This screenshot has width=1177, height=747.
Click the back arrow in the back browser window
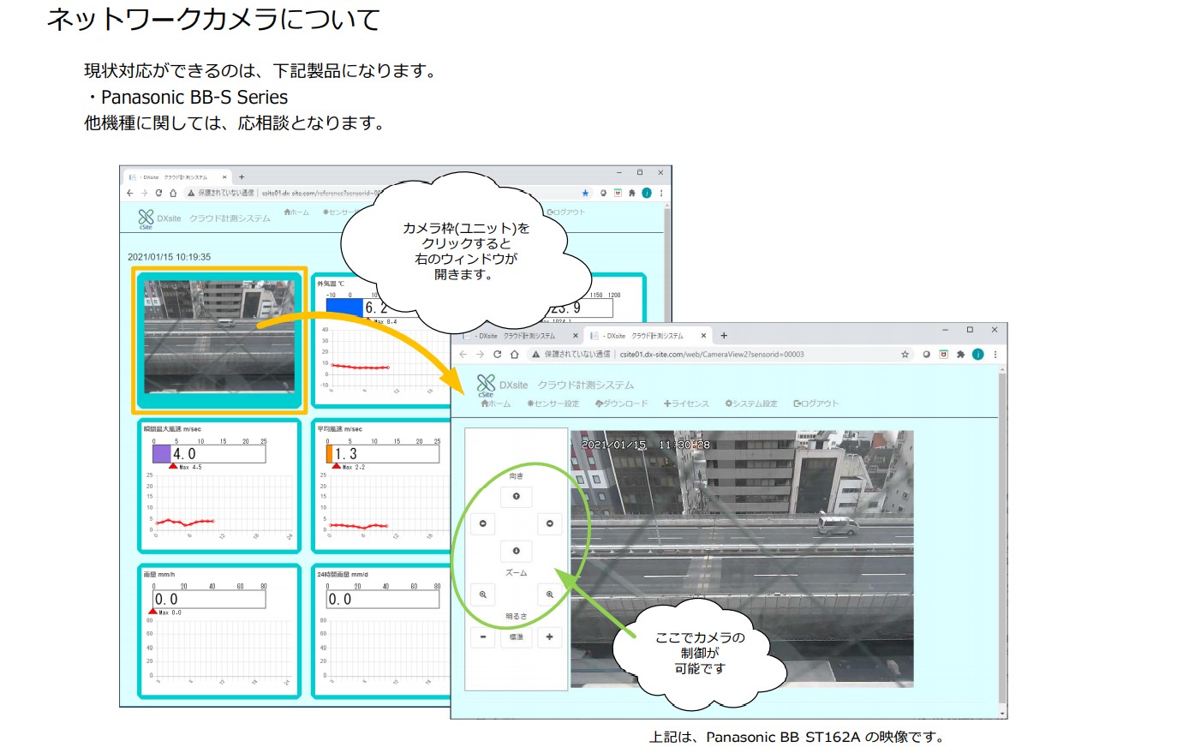coord(129,193)
